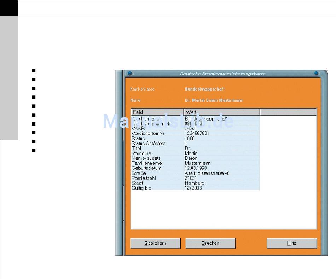The width and height of the screenshot is (336, 279).
Task: Select the Nameszusatz field cell
Action: (146, 158)
